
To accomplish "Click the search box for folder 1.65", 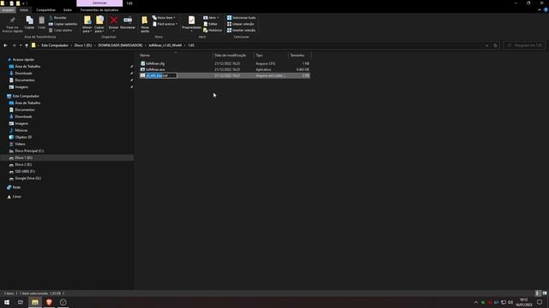I will (x=524, y=45).
